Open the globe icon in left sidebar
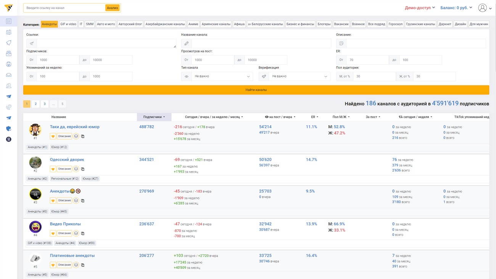The height and width of the screenshot is (279, 496). click(8, 64)
